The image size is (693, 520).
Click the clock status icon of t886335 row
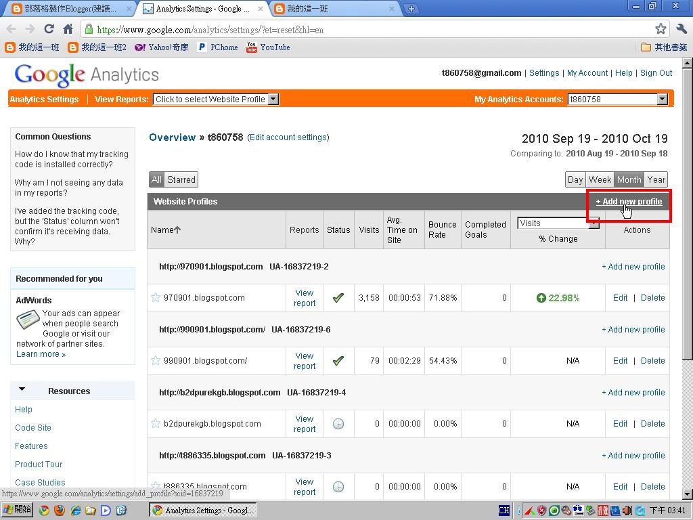(x=338, y=486)
